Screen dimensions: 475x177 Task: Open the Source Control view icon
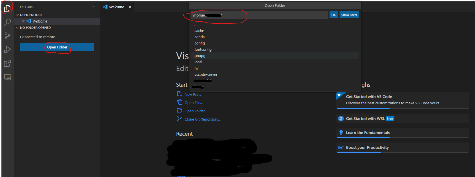tap(7, 36)
